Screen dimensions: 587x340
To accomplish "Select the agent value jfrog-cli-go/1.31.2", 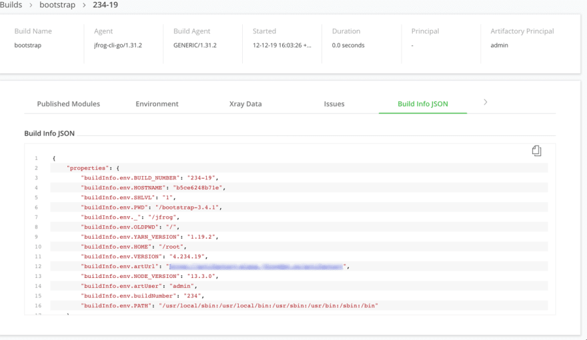I will [x=118, y=45].
